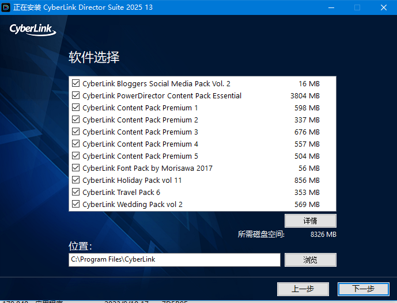This screenshot has width=397, height=303.
Task: Select 'CyberLink Bloggers Social Media Pack Vol. 2' text
Action: [x=157, y=83]
